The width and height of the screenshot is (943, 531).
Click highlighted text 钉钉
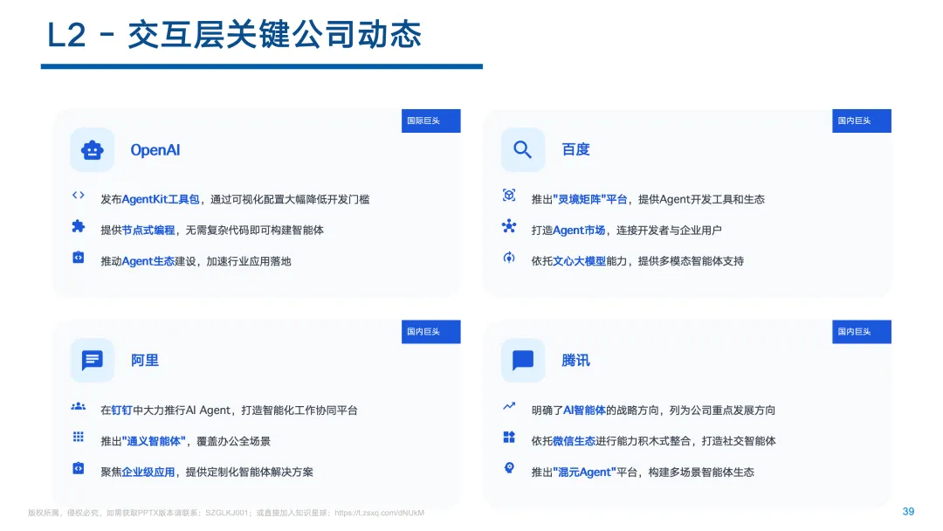tap(122, 410)
